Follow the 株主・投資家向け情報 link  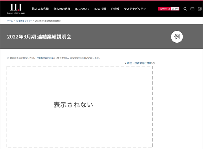coord(139,63)
